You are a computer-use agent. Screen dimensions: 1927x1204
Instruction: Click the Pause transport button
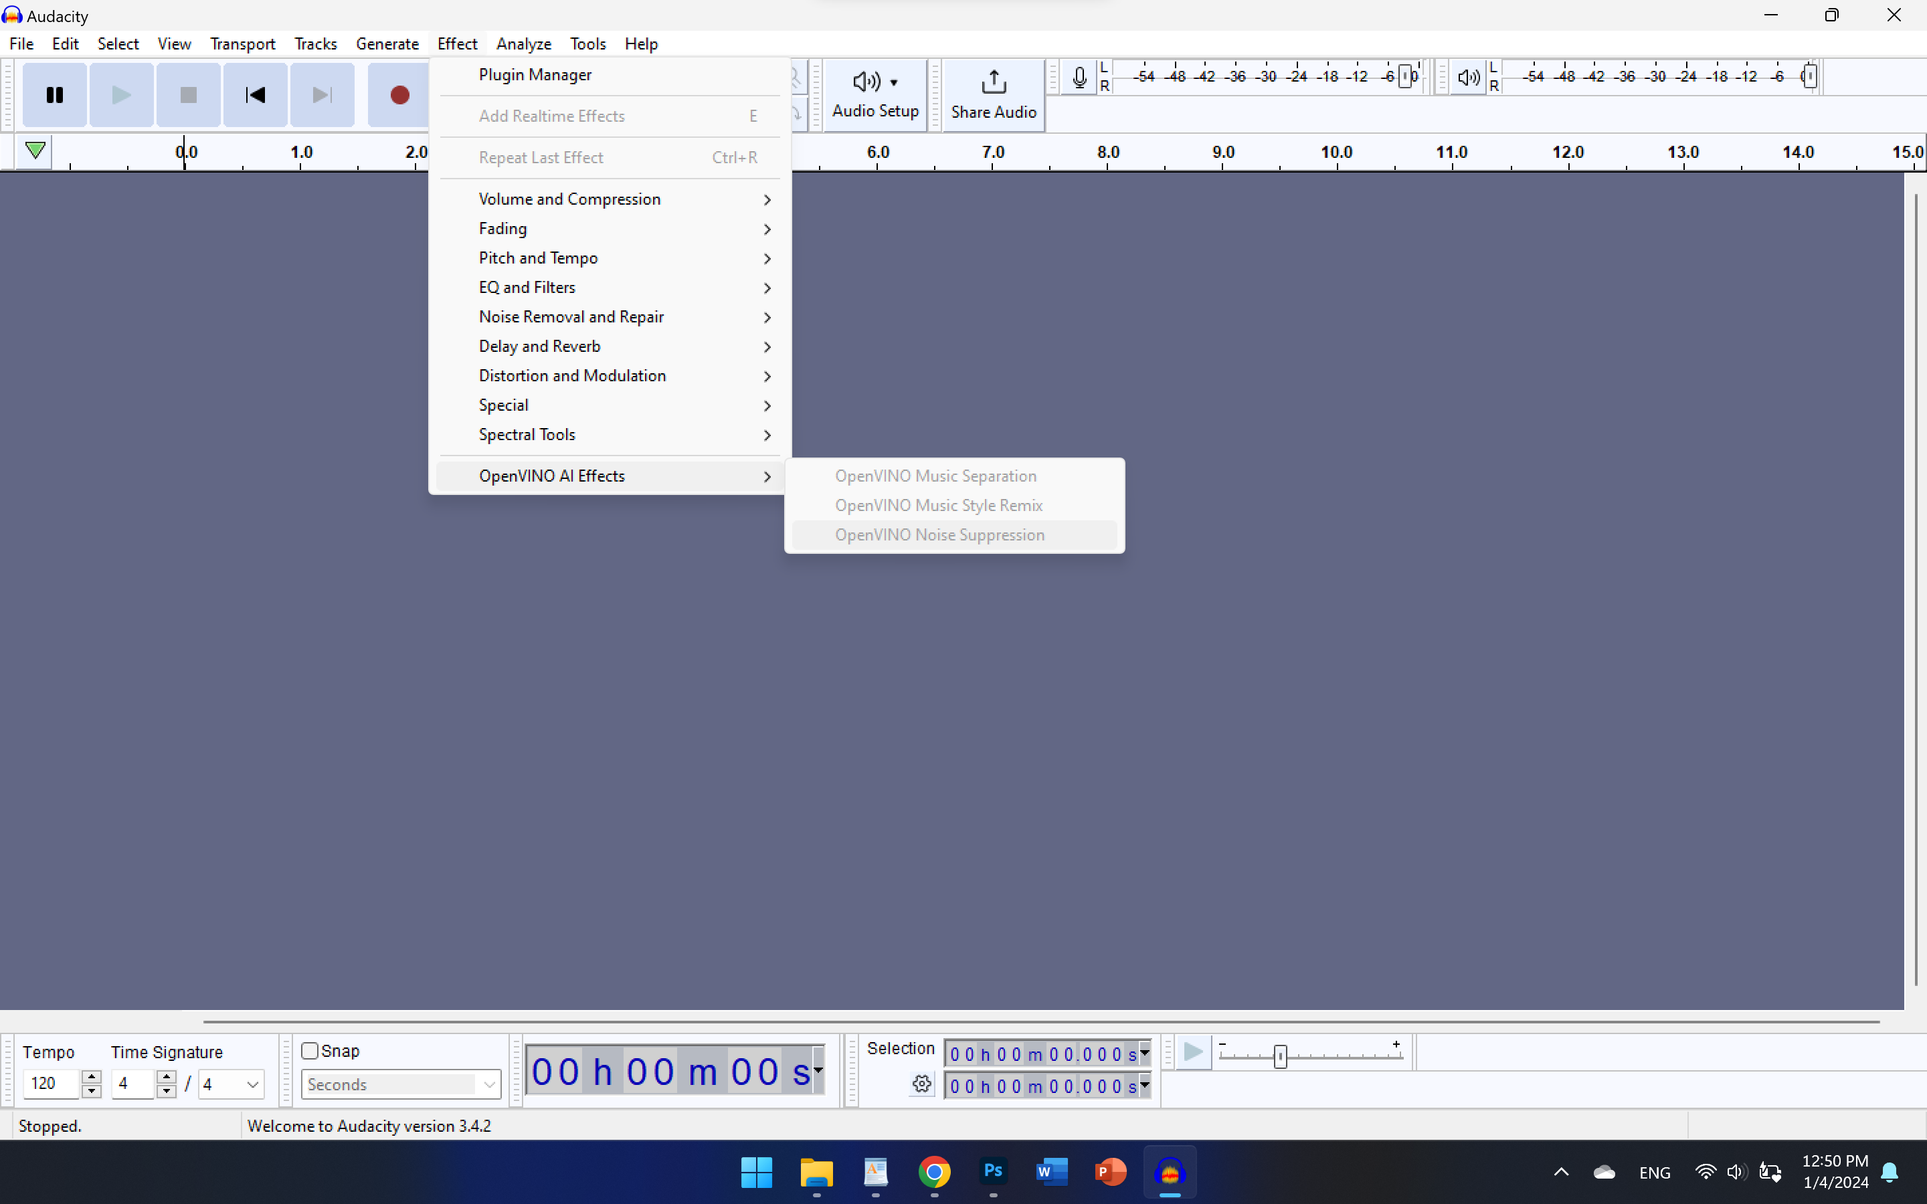(x=54, y=95)
